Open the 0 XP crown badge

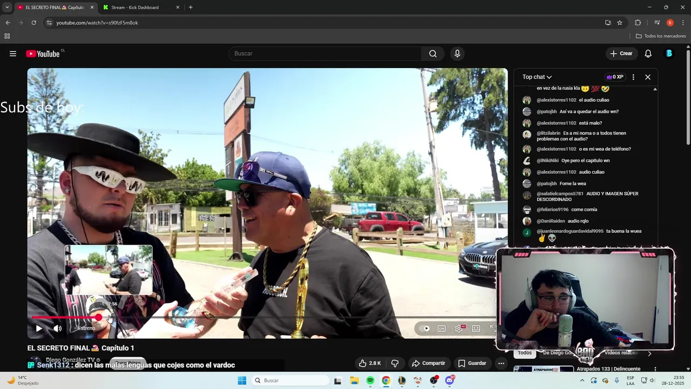[615, 77]
